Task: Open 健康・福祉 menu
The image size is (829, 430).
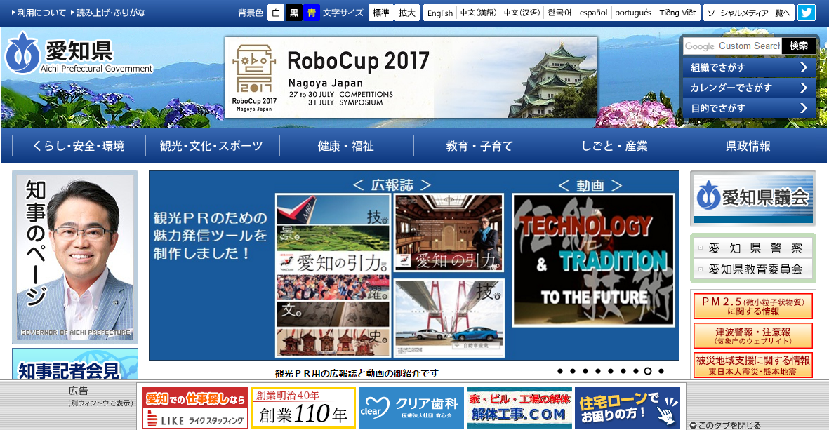Action: tap(346, 146)
